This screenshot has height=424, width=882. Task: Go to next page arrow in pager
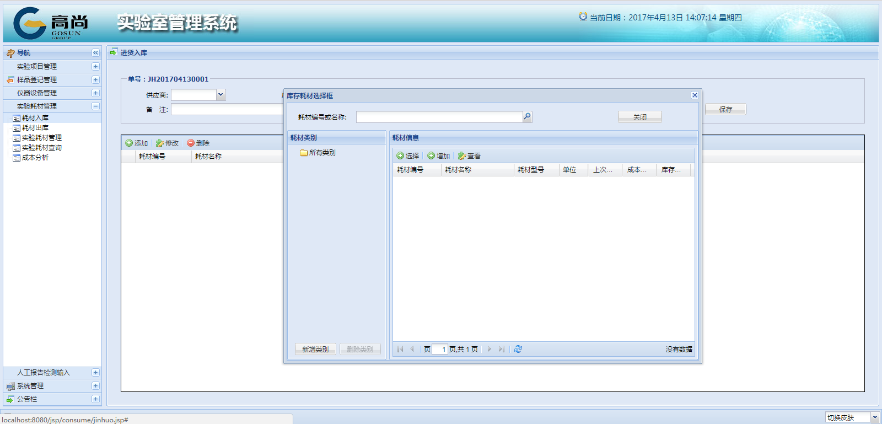pyautogui.click(x=489, y=349)
